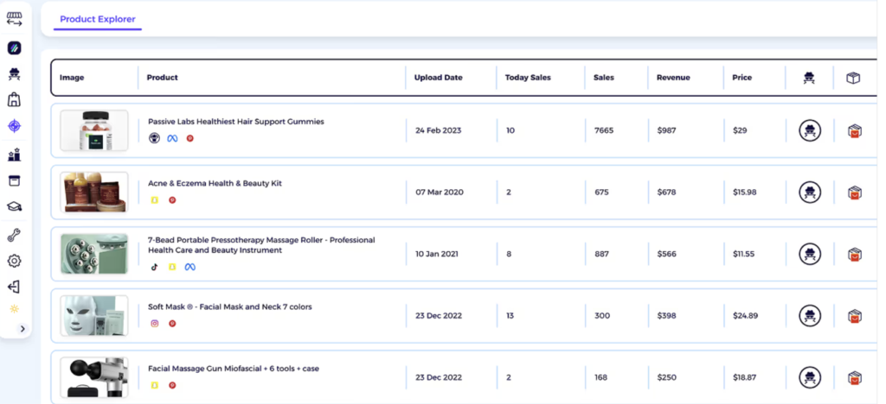Click the TikTok icon under the Massage Roller
The height and width of the screenshot is (404, 886).
(154, 267)
